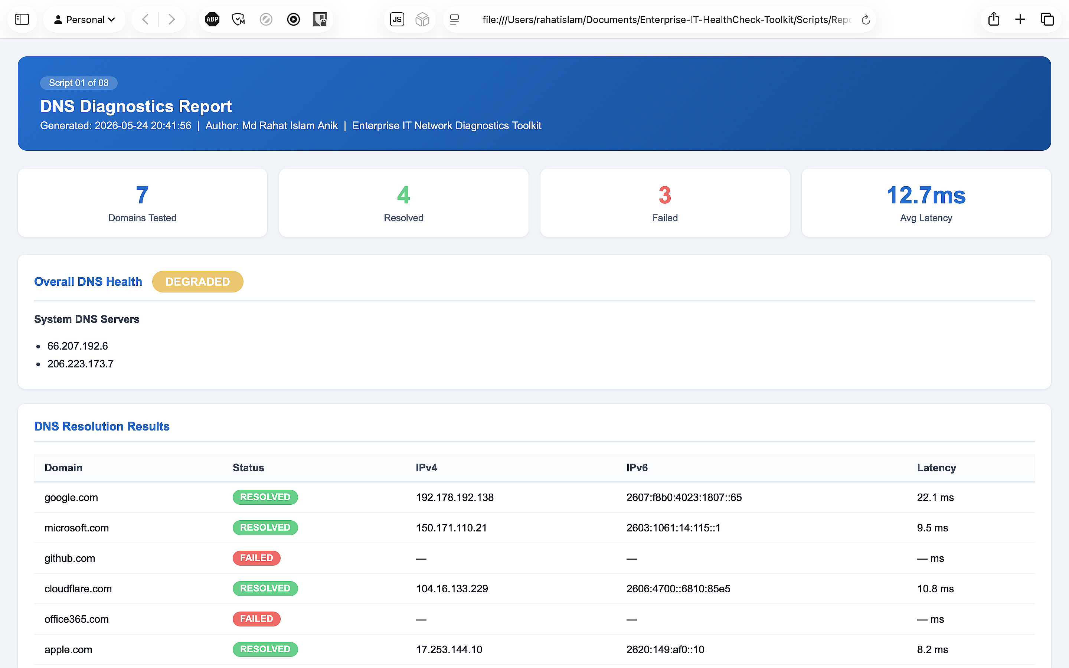Click the IPv6 column header

click(x=637, y=468)
